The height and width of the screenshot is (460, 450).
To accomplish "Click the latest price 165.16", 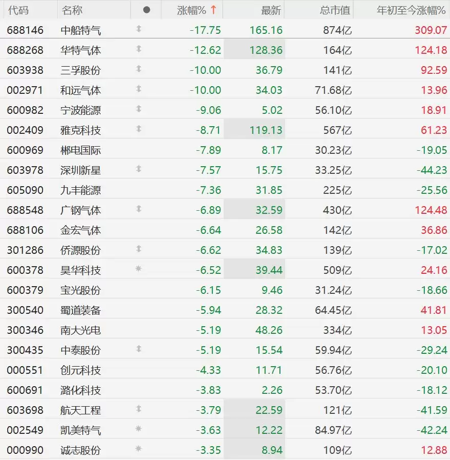I will point(266,30).
